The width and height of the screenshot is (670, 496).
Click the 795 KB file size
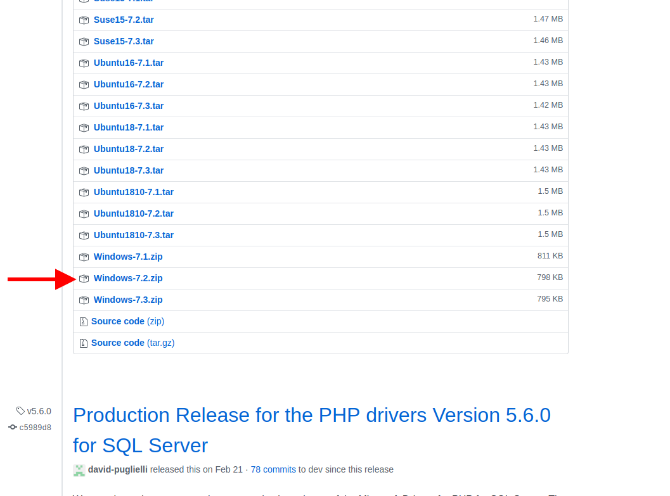[550, 299]
